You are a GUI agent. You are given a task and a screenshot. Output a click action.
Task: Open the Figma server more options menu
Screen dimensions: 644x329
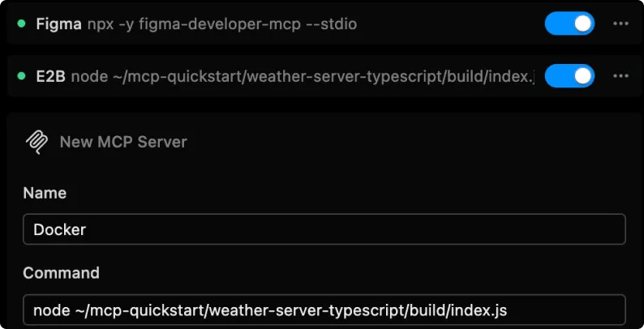coord(620,24)
